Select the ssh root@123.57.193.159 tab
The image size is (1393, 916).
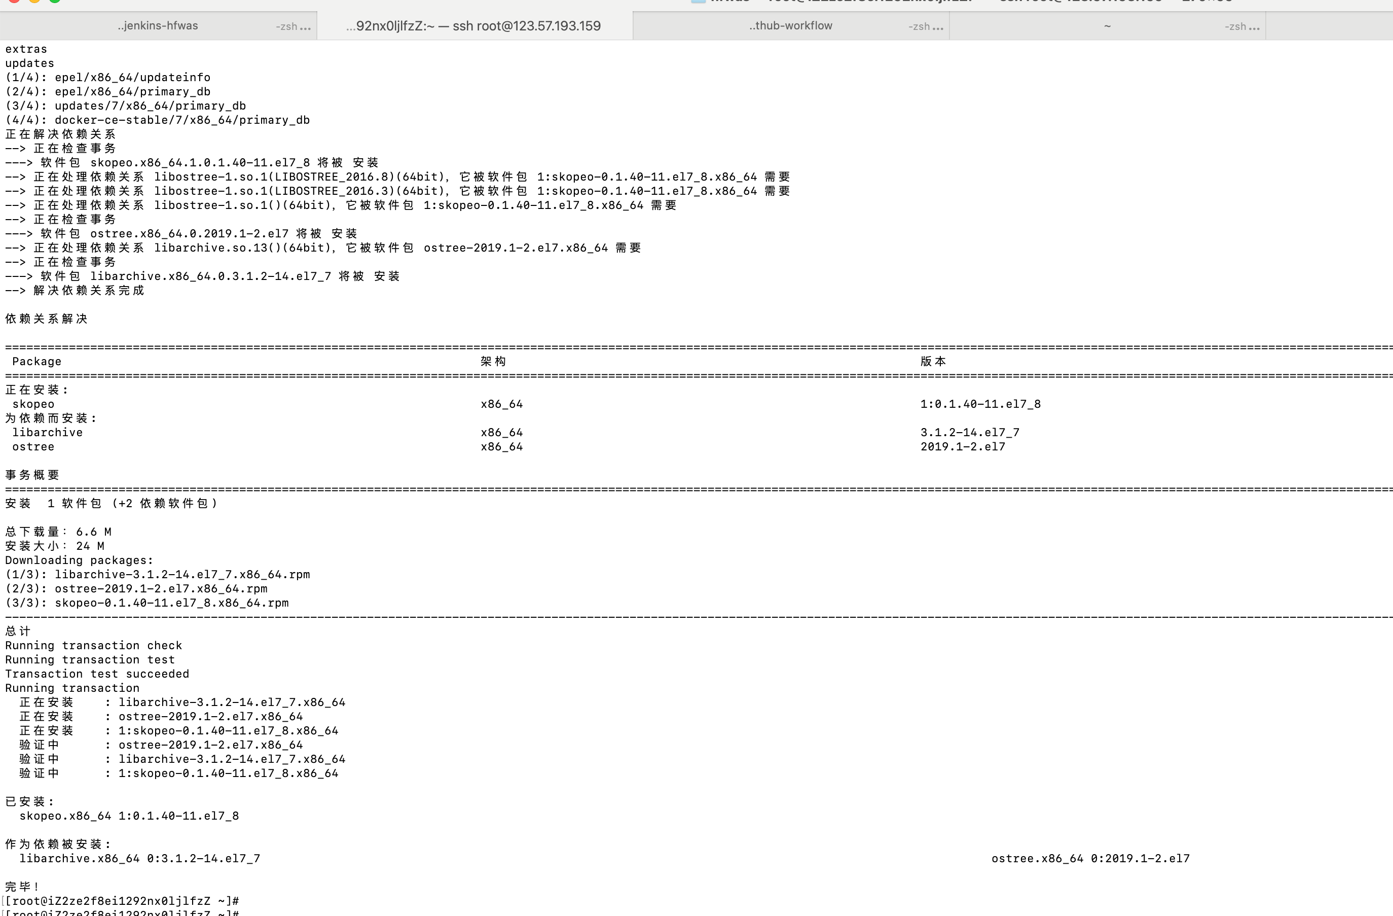[x=474, y=26]
